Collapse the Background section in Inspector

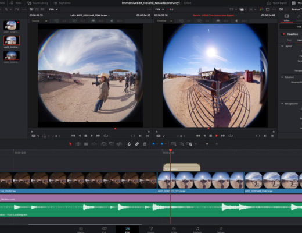(x=282, y=104)
